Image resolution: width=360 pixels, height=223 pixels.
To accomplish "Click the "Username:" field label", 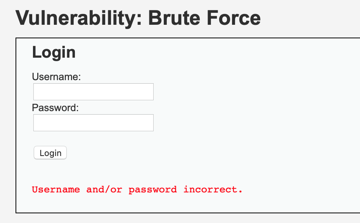I will coord(56,77).
